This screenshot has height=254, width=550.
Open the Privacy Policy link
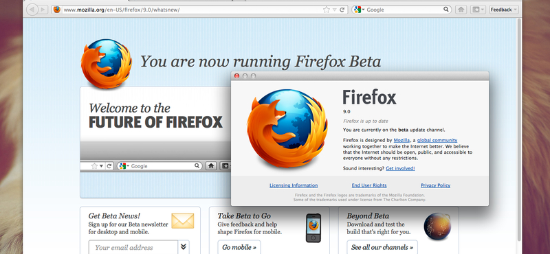coord(435,185)
